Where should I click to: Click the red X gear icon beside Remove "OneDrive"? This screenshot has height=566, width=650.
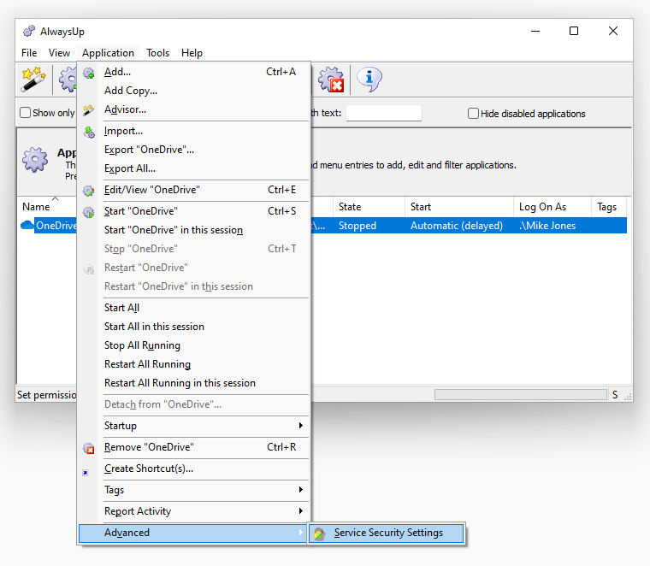point(89,448)
